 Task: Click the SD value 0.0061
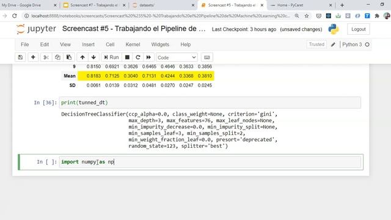(93, 86)
